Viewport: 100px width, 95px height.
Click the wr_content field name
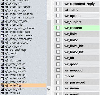click(x=73, y=28)
